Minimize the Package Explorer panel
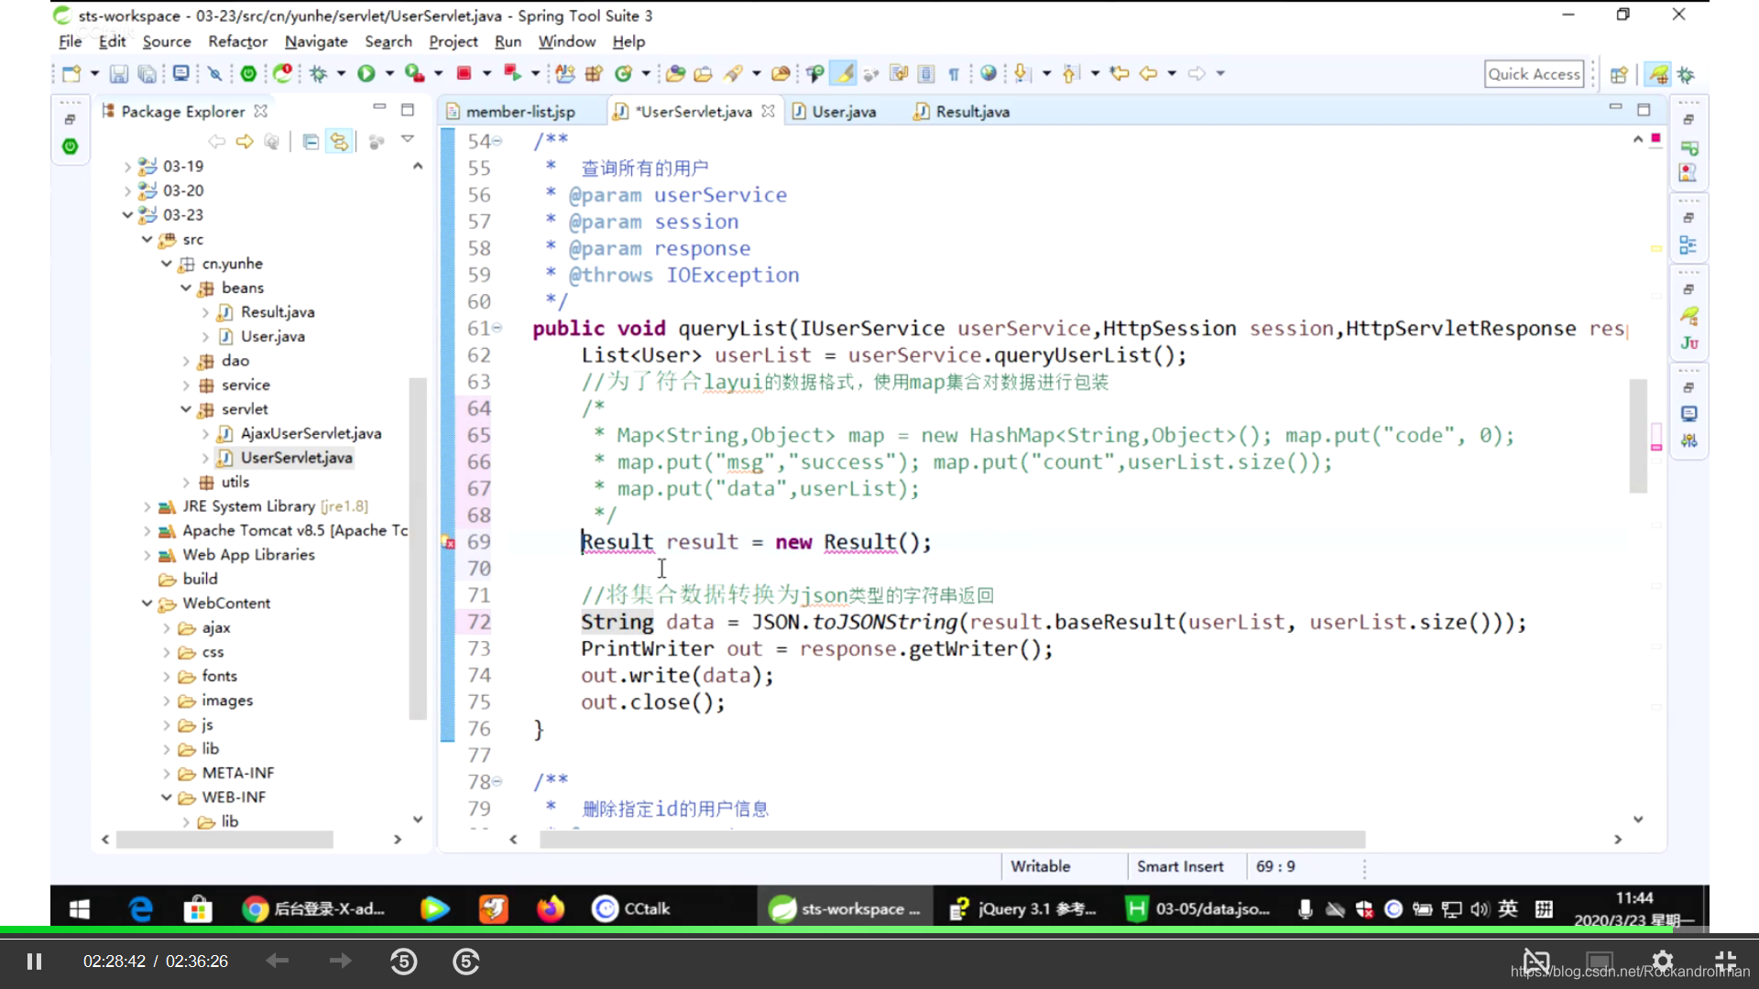The height and width of the screenshot is (989, 1759). pos(379,109)
